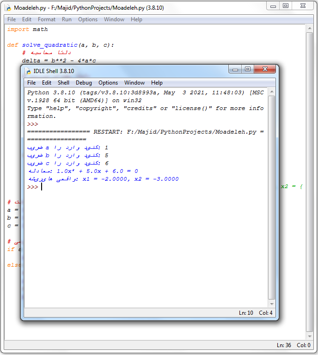Open the Run menu in the editor

pyautogui.click(x=67, y=19)
